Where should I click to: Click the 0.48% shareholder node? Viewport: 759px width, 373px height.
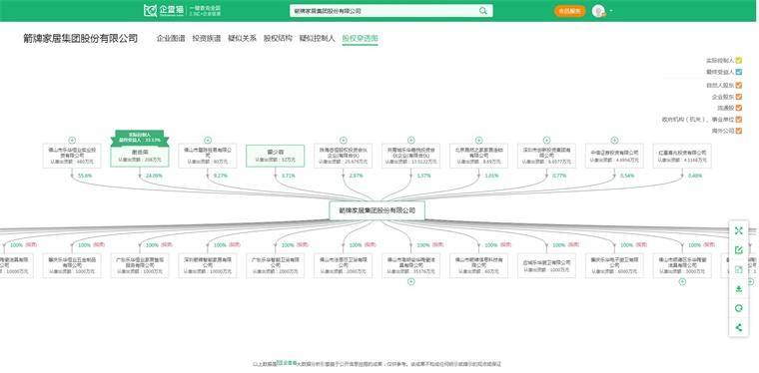pyautogui.click(x=682, y=156)
